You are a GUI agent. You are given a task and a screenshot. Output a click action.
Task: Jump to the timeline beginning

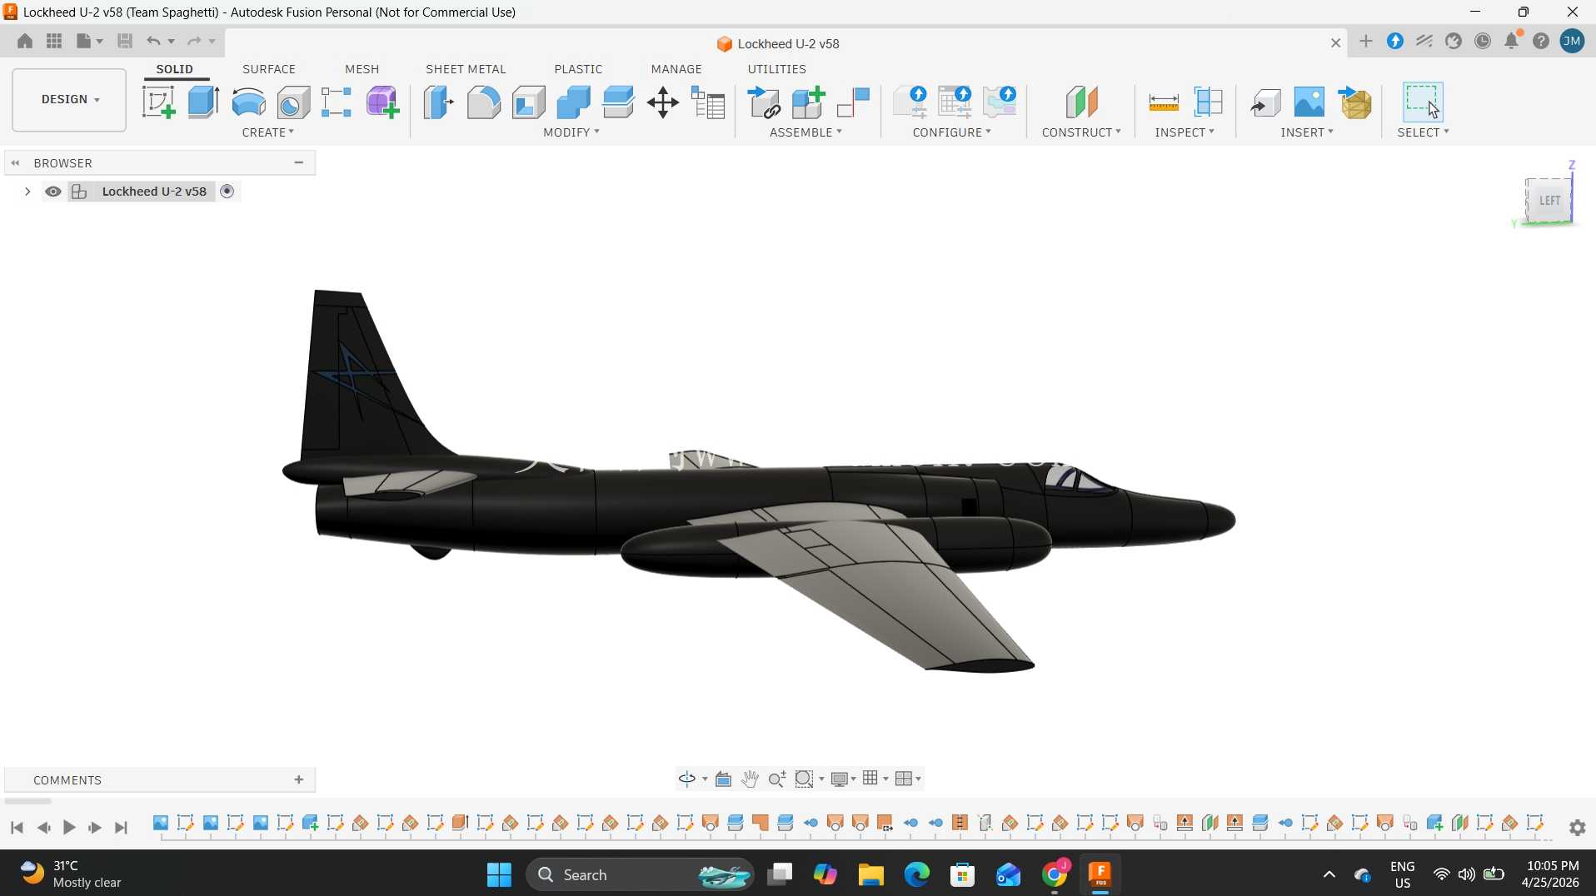tap(17, 828)
